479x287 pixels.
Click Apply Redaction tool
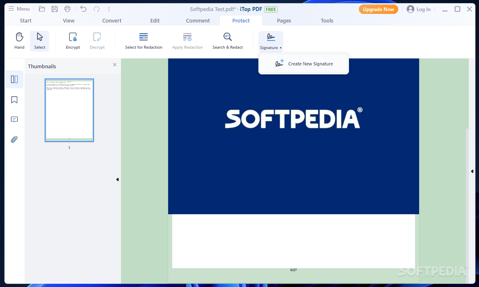pos(187,41)
